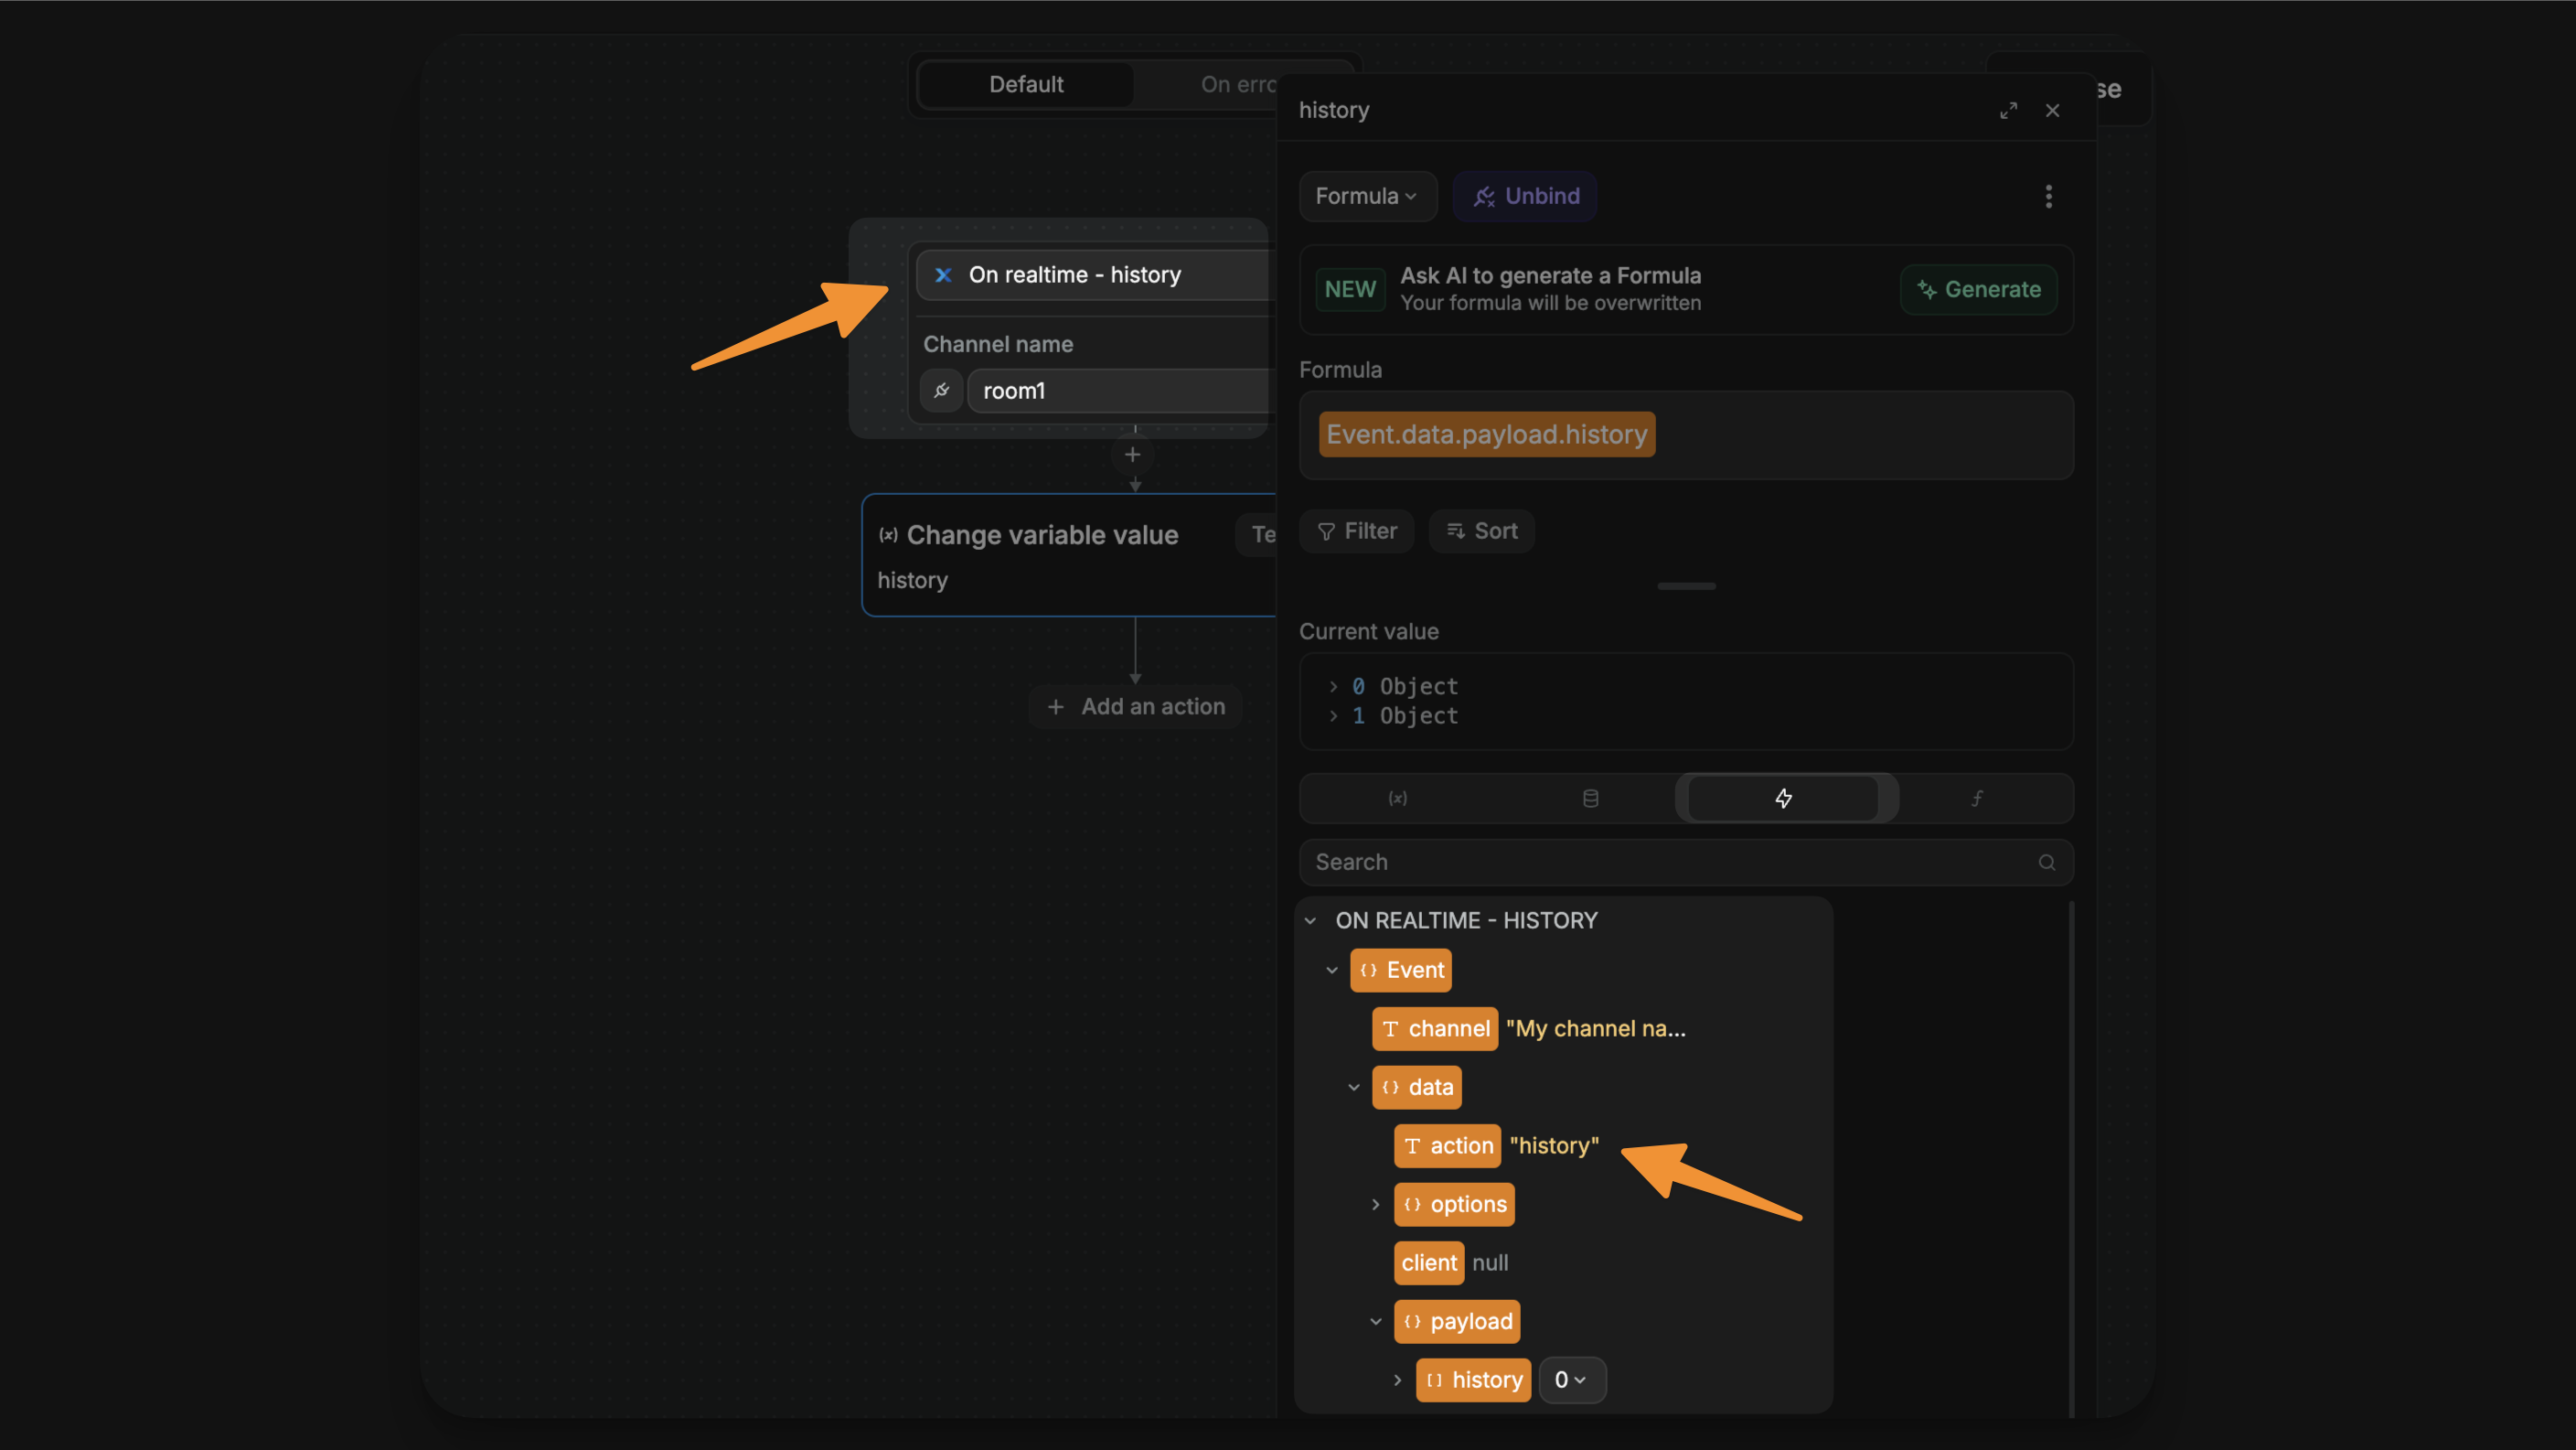
Task: Switch to the On error tab
Action: click(x=1237, y=84)
